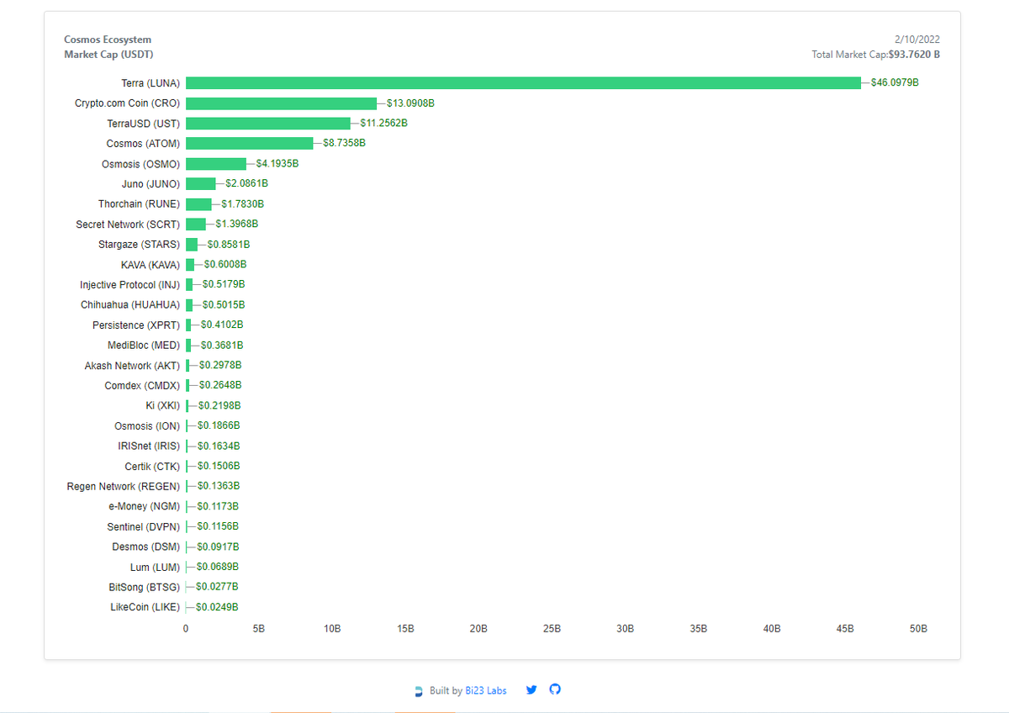1009x713 pixels.
Task: Click the Secret Network (SCRT) bar
Action: [x=196, y=224]
